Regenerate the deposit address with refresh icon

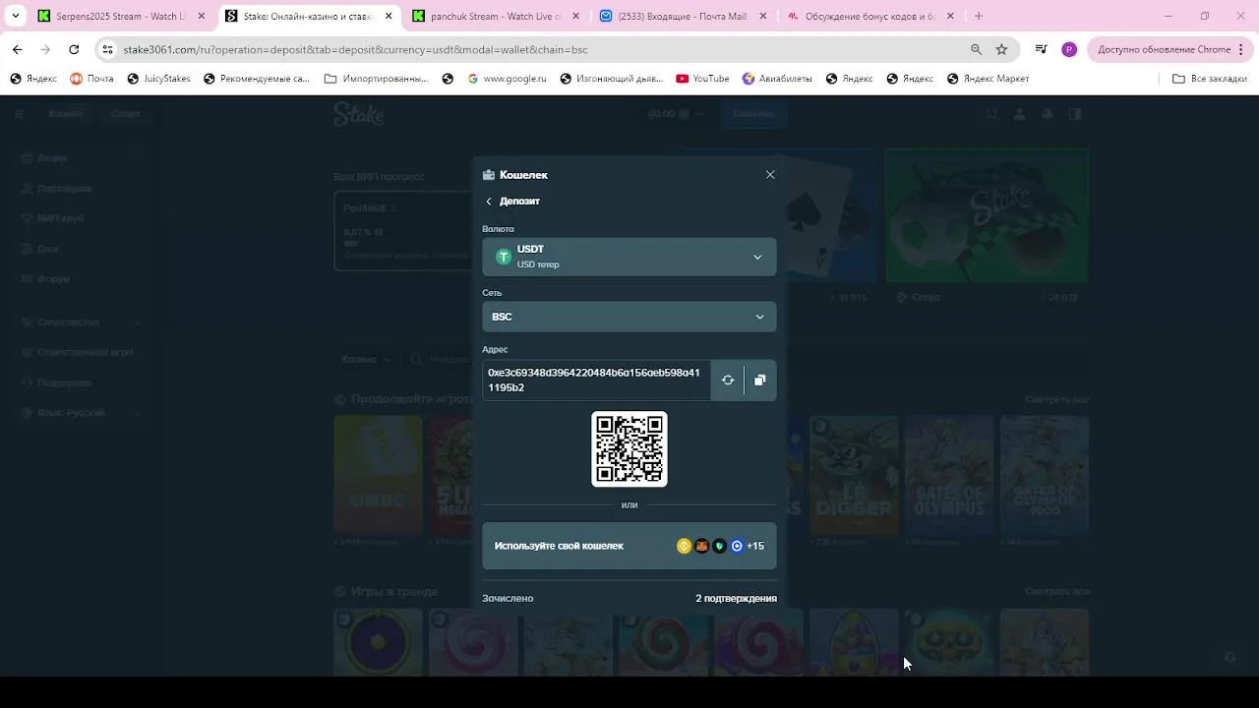tap(728, 381)
